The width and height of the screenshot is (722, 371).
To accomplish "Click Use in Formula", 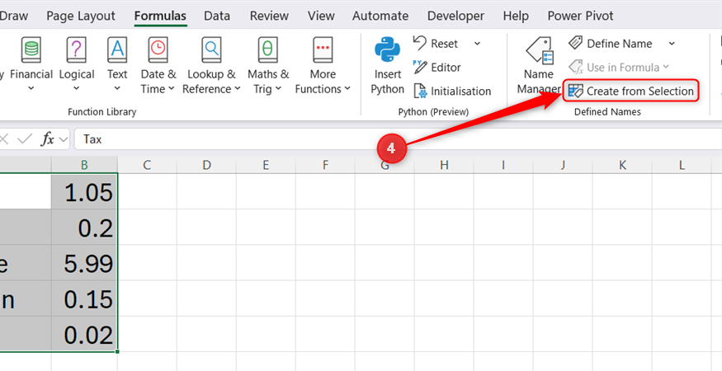I will 618,68.
